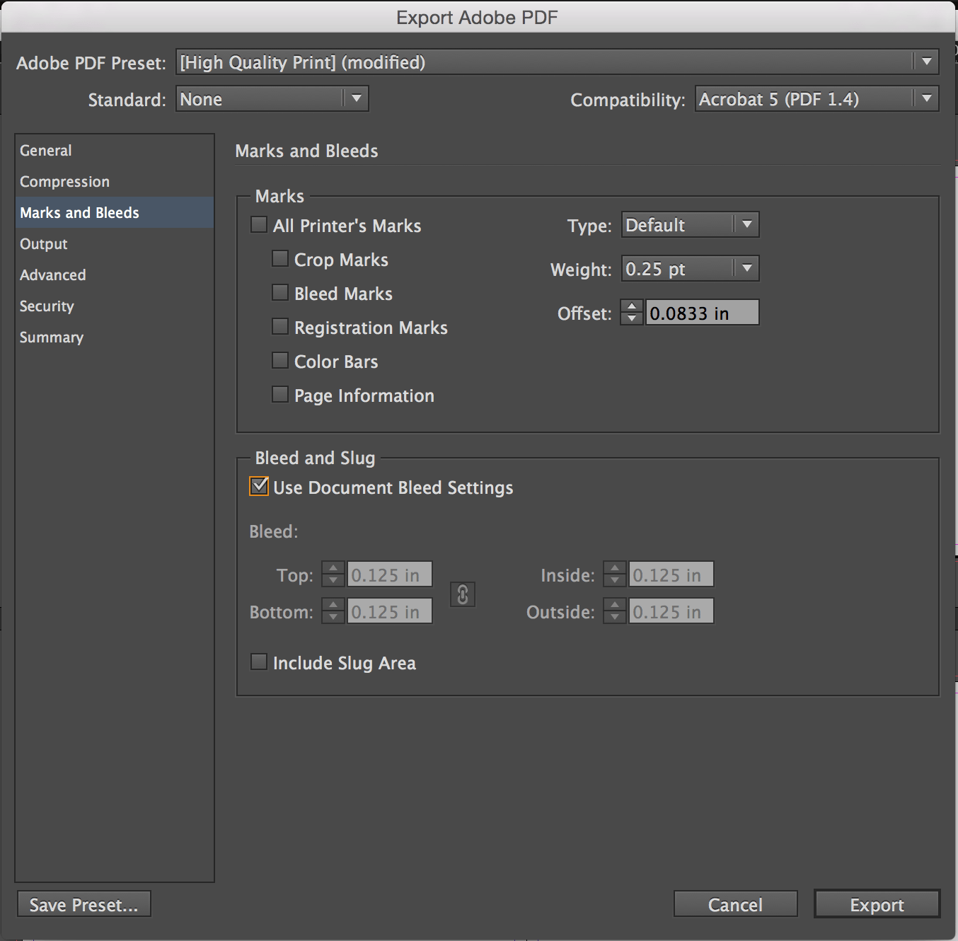This screenshot has height=941, width=958.
Task: Enable the Page Information checkbox
Action: point(280,395)
